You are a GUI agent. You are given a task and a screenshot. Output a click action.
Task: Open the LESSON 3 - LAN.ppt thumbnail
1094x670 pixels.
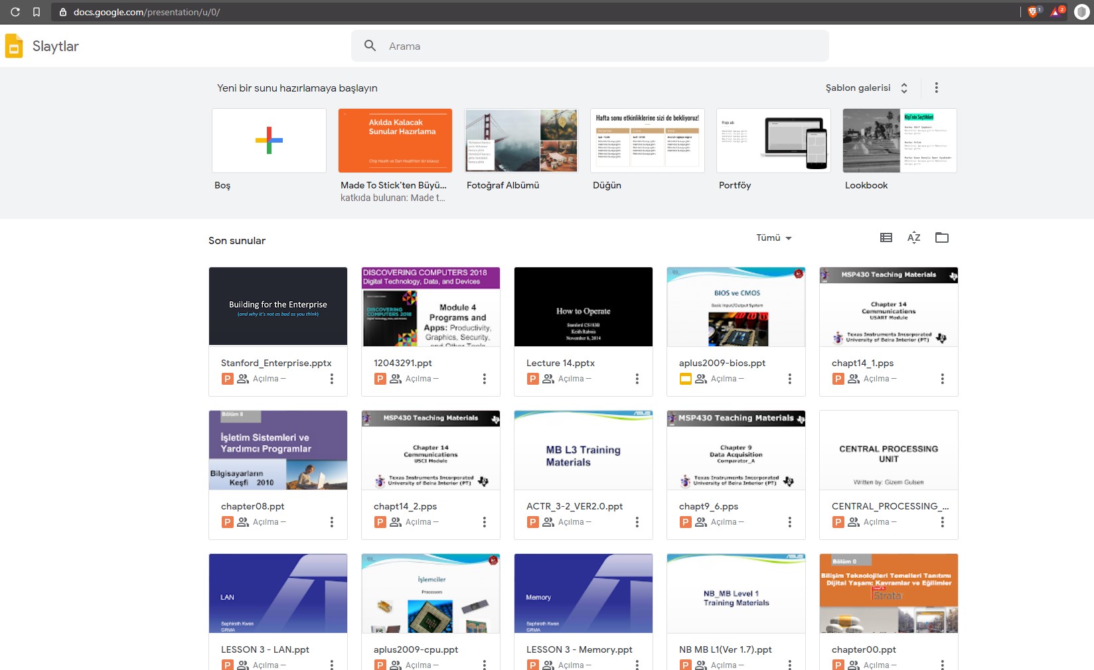(278, 593)
